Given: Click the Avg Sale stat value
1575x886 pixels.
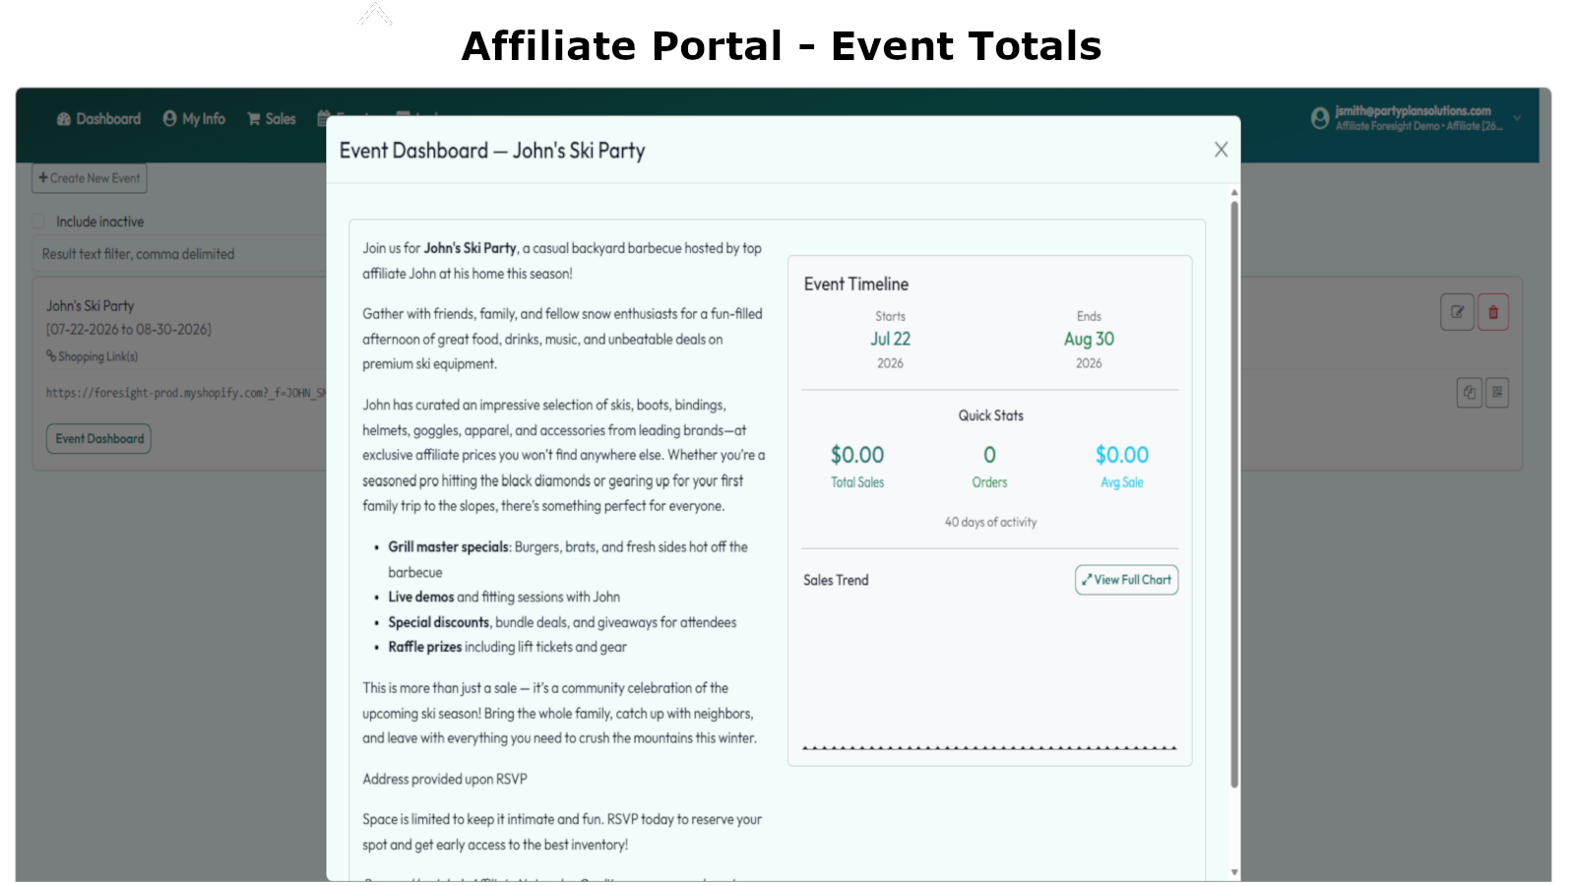Looking at the screenshot, I should [1122, 455].
